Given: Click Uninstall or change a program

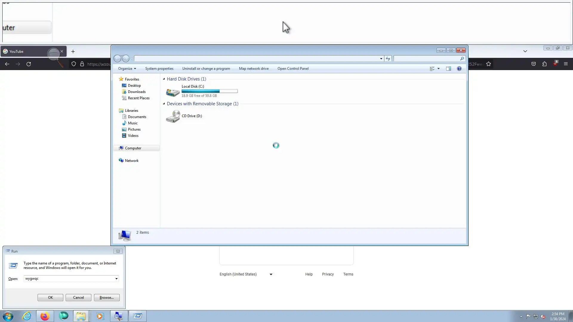Looking at the screenshot, I should coord(206,69).
